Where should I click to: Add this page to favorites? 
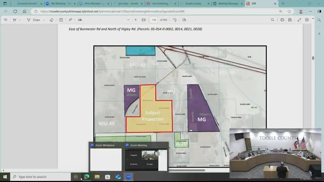[x=289, y=12]
